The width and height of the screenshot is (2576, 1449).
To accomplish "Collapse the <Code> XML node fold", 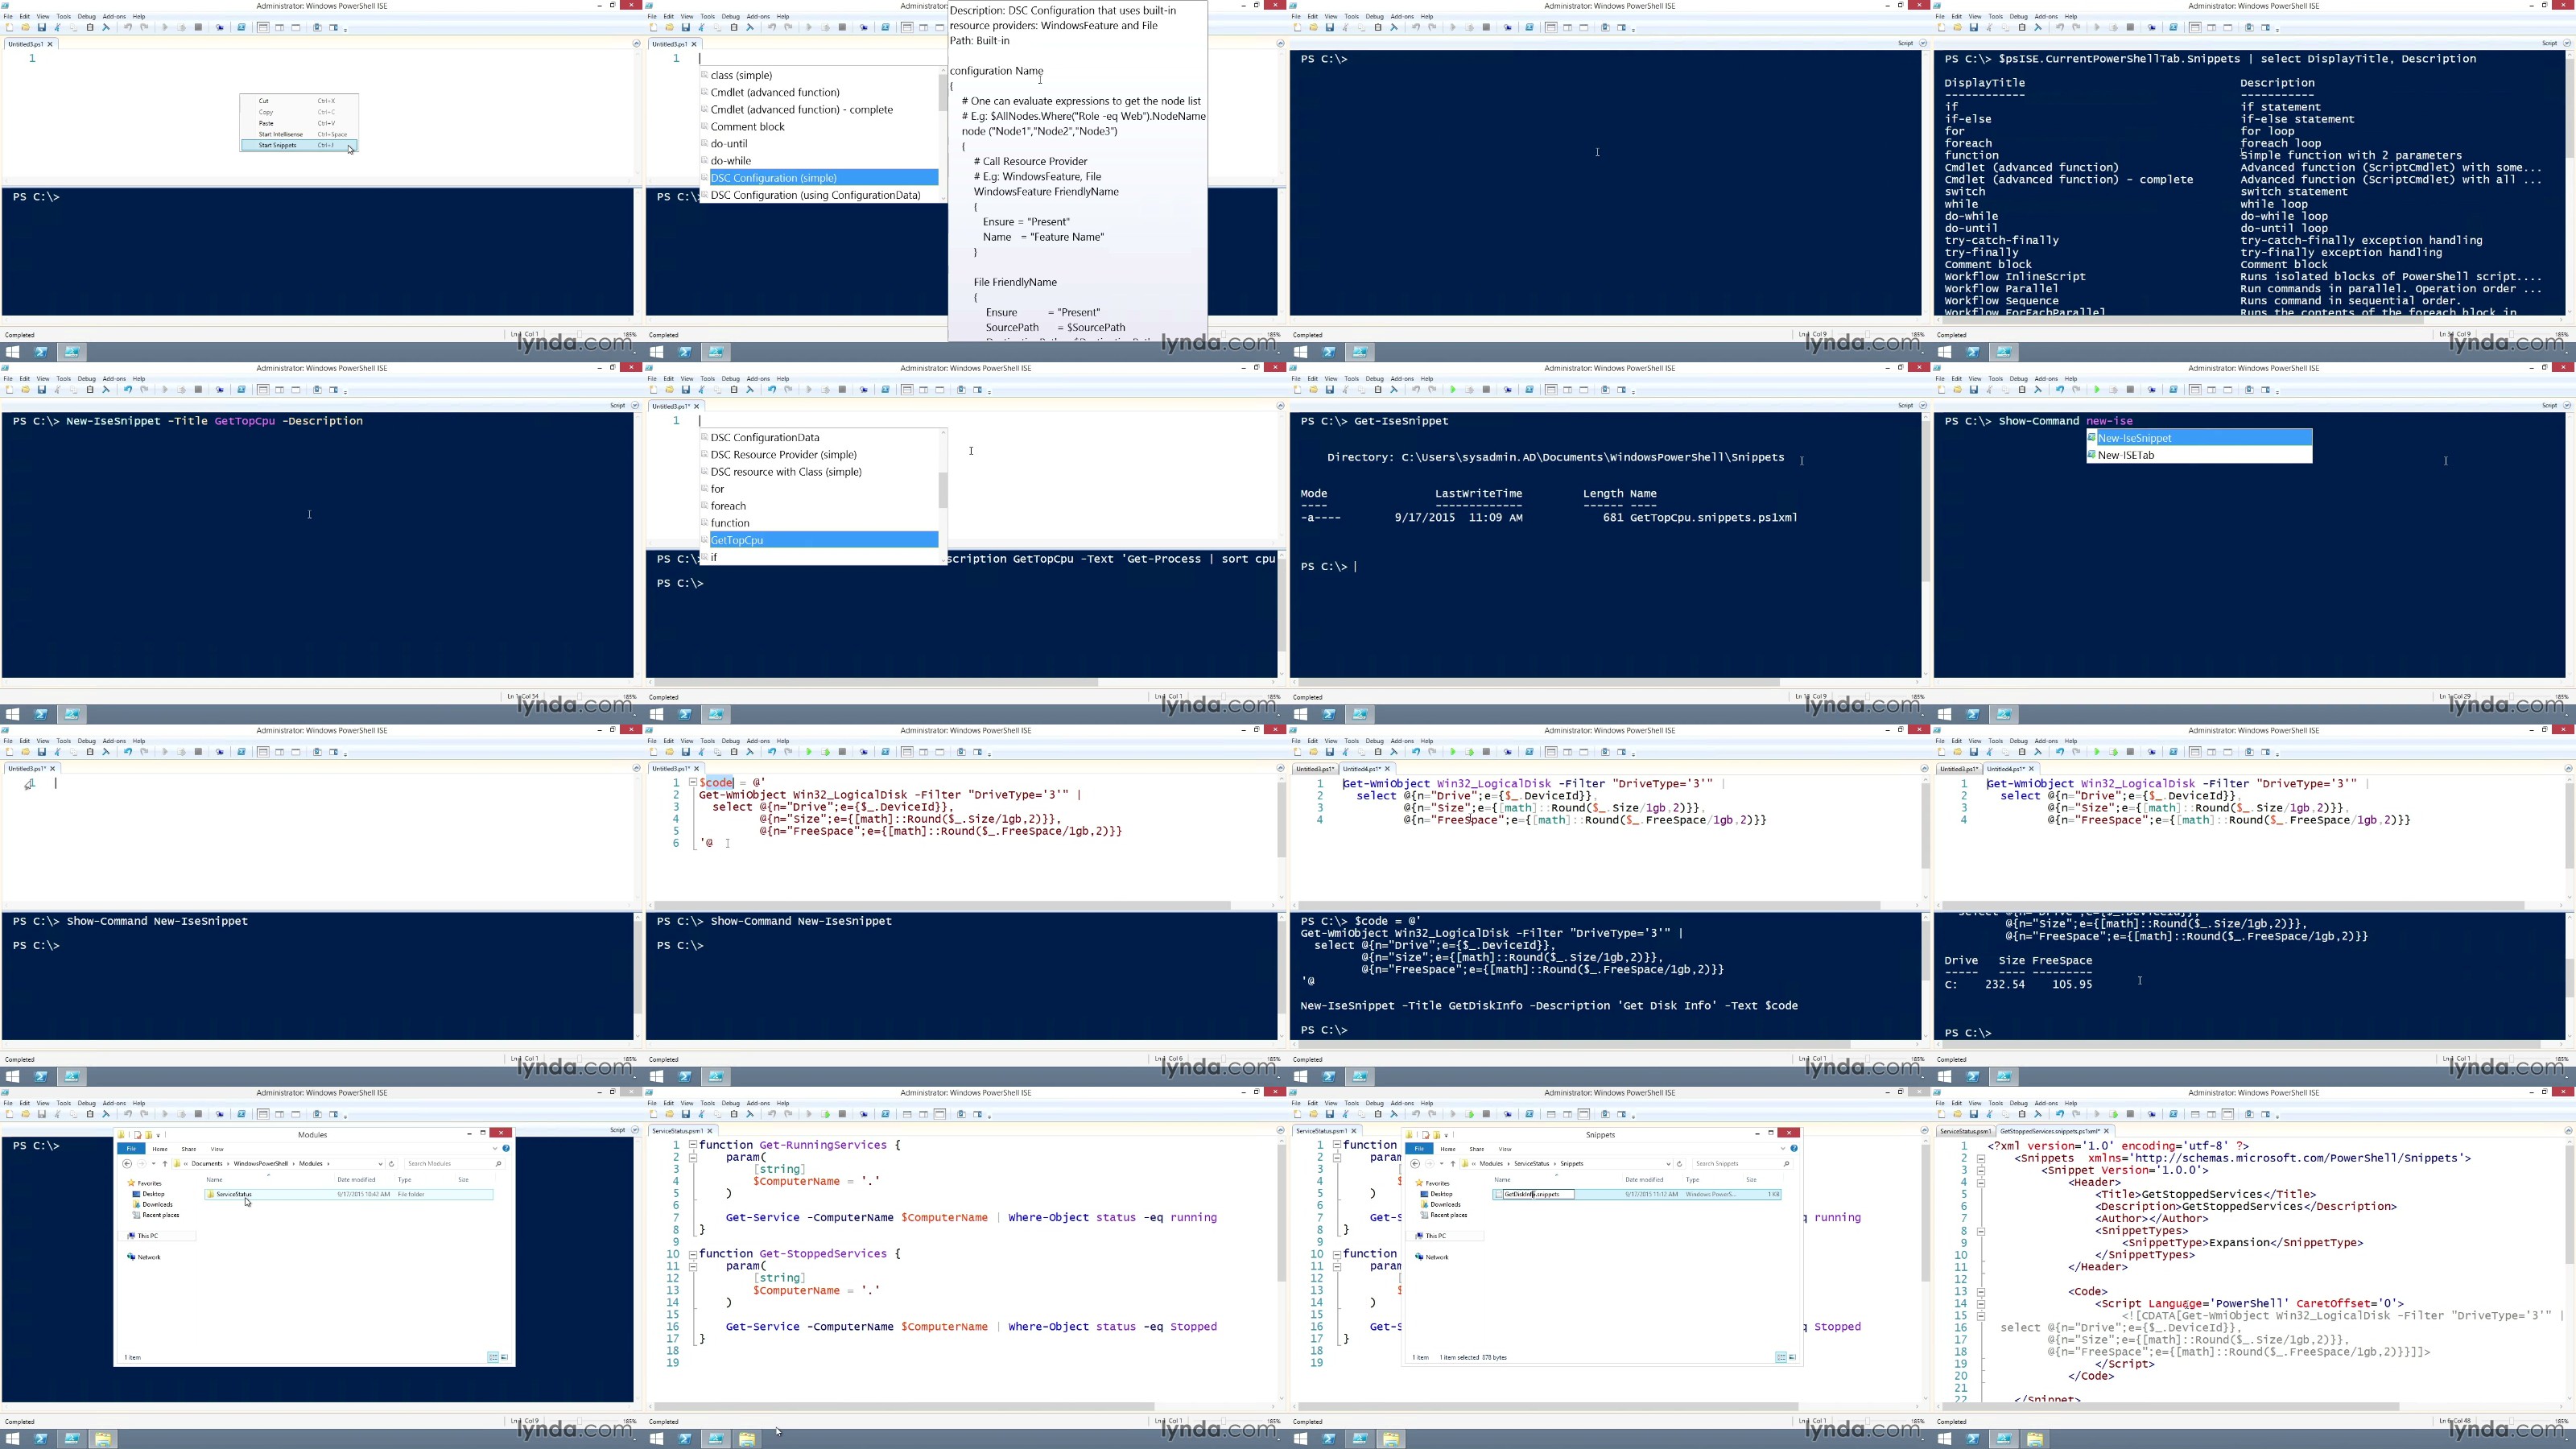I will (1980, 1291).
